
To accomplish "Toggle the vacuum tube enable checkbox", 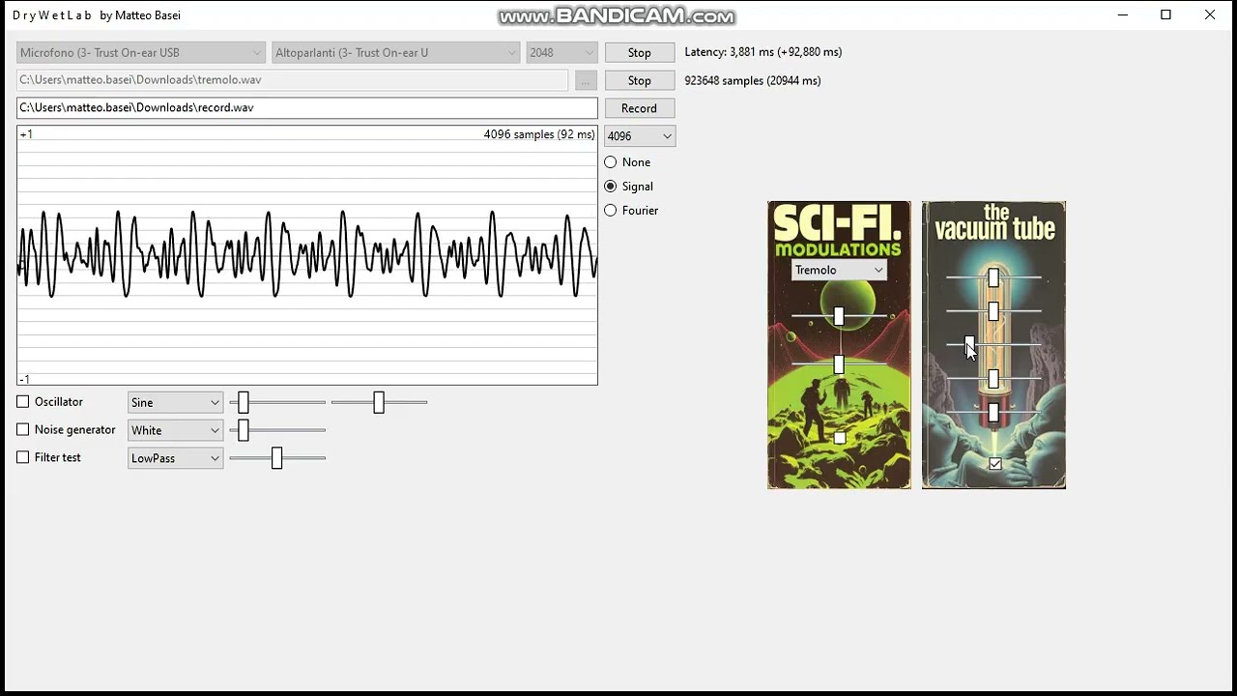I will (994, 464).
